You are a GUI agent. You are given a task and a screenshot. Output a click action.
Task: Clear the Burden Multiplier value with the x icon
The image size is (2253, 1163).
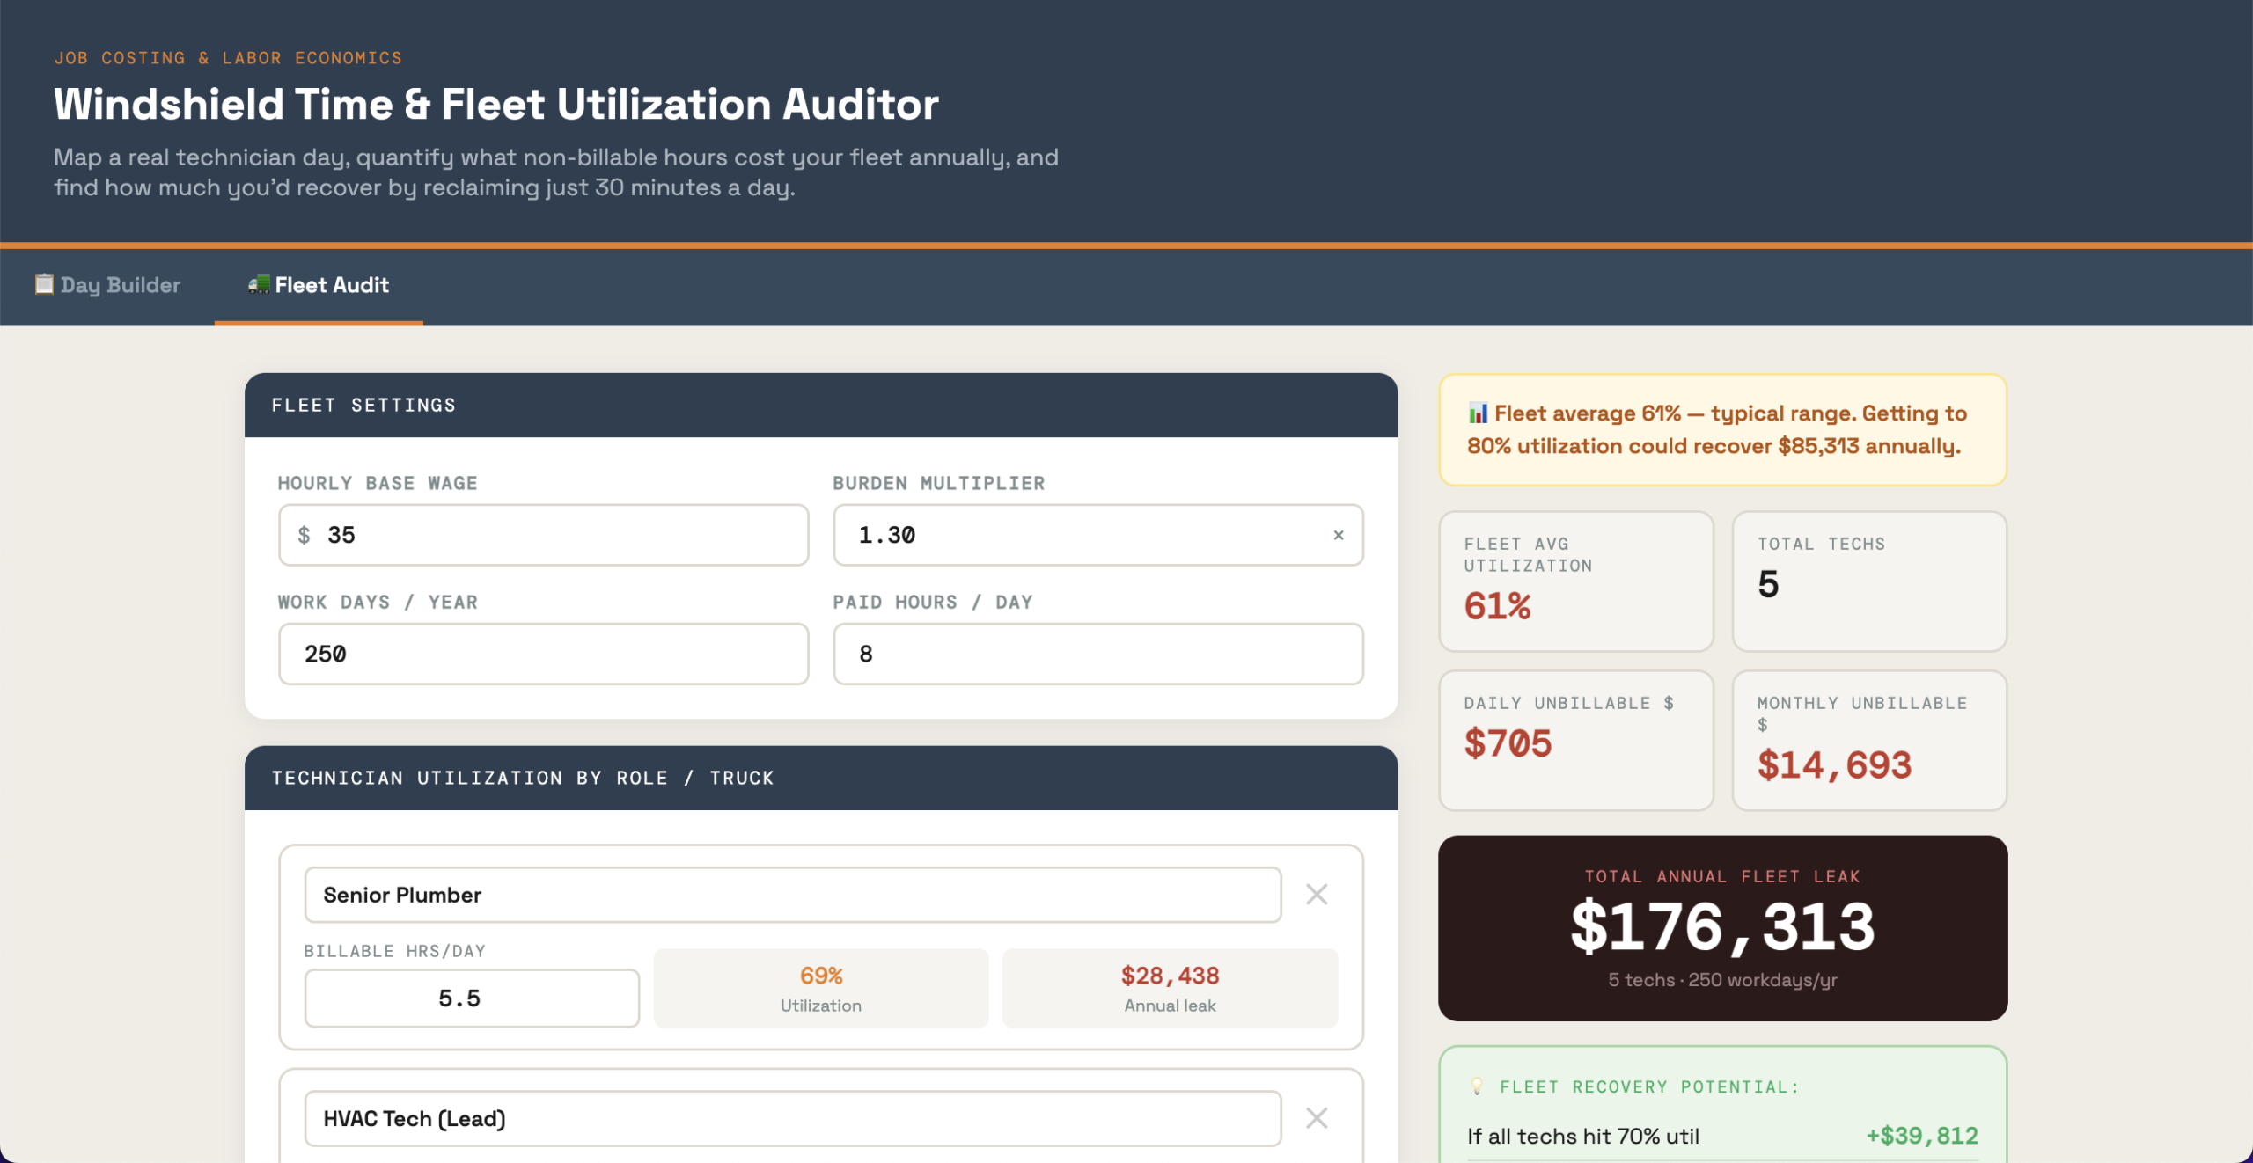coord(1339,535)
